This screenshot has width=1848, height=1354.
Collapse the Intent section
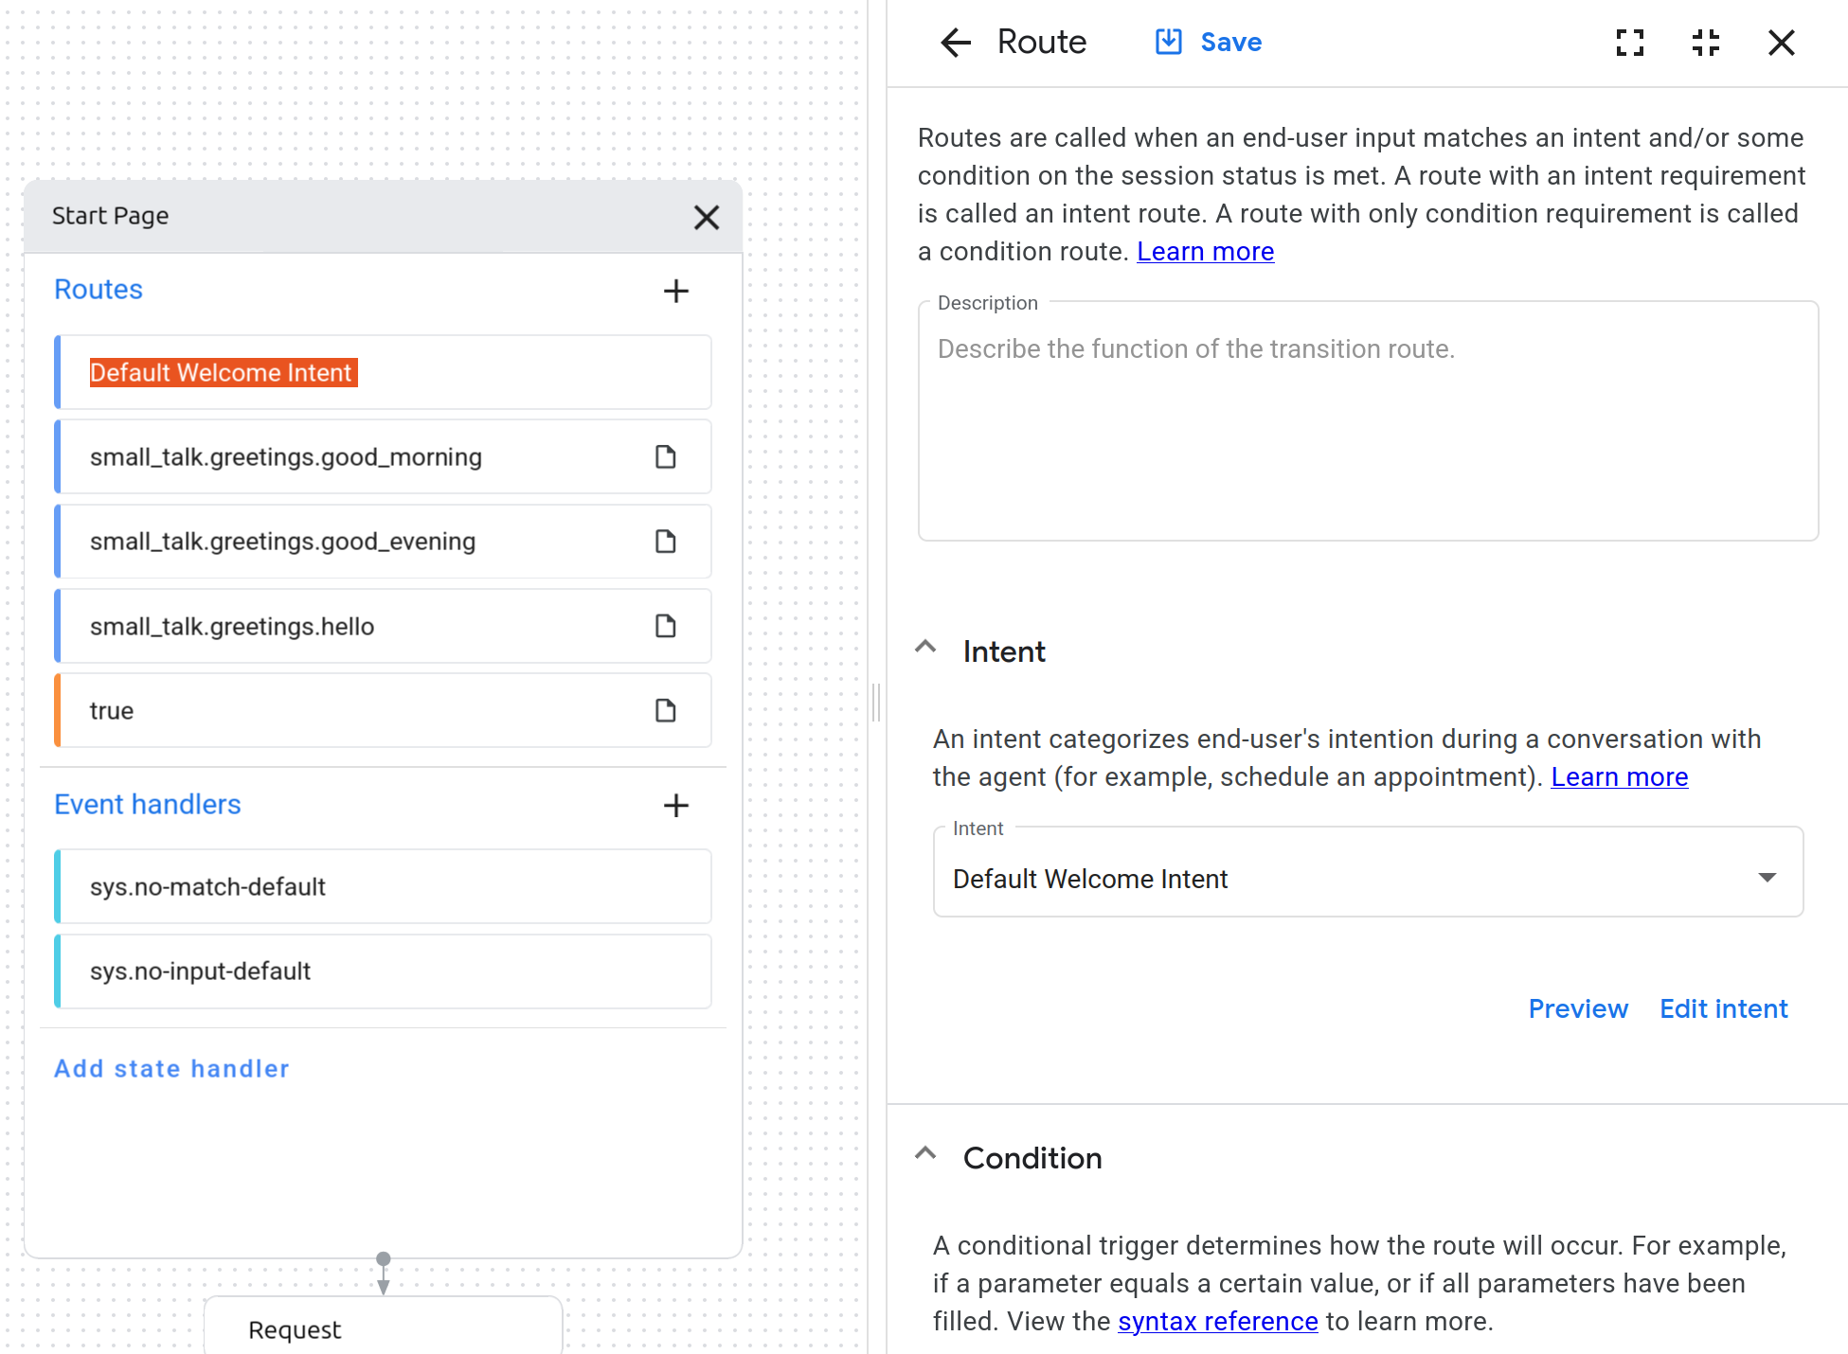925,649
